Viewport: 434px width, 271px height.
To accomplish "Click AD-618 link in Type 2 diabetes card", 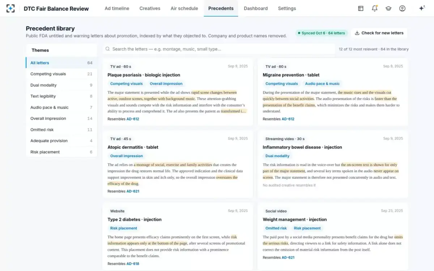I will [133, 264].
